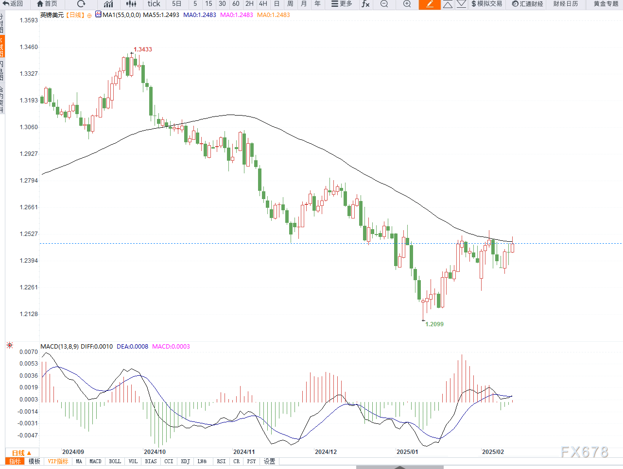The image size is (623, 469).
Task: Click the refresh icon in top toolbar
Action: [x=81, y=4]
